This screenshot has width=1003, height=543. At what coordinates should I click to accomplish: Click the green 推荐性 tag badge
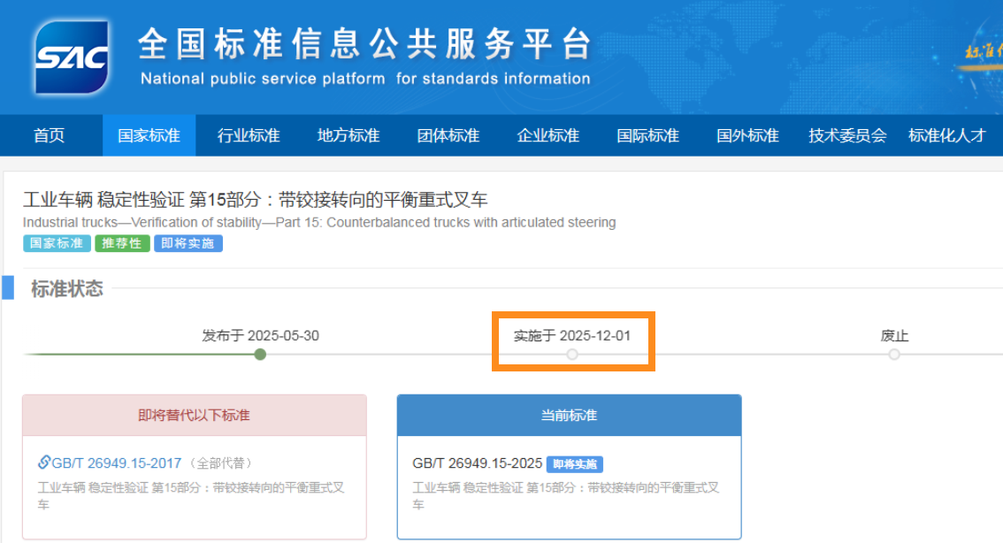point(122,243)
